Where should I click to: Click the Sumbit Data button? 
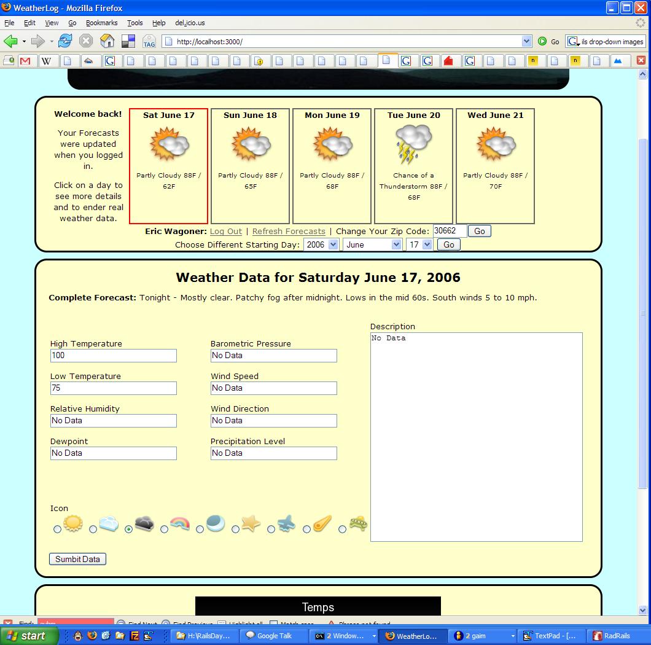pos(77,559)
